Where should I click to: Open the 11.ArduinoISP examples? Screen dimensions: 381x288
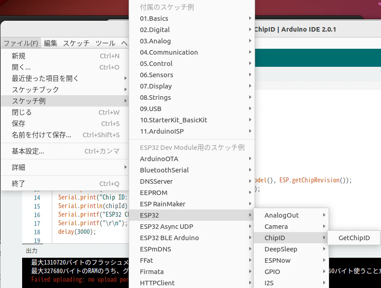pyautogui.click(x=192, y=131)
